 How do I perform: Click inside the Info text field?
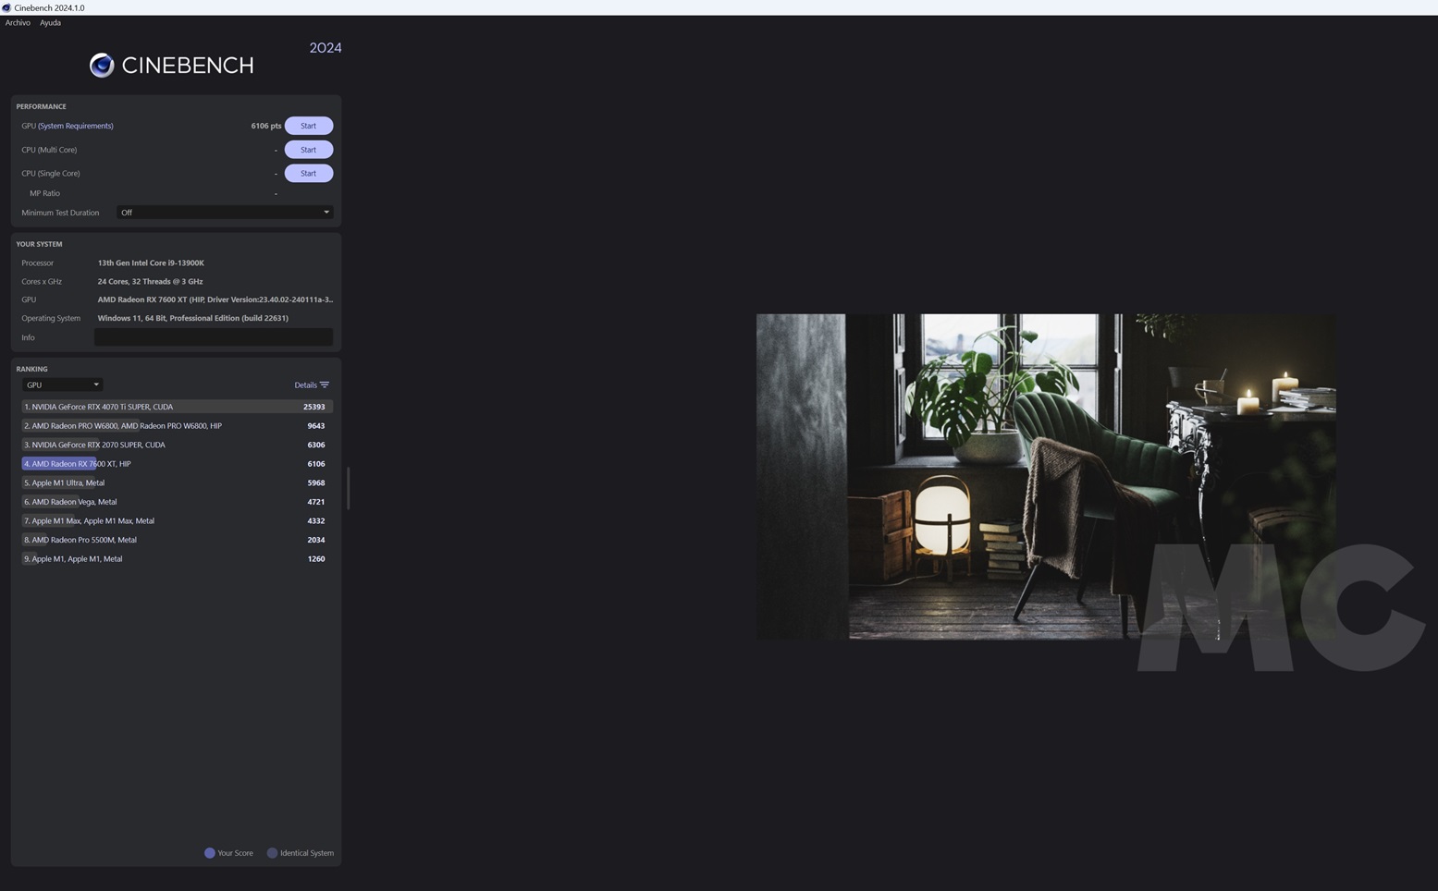point(213,337)
